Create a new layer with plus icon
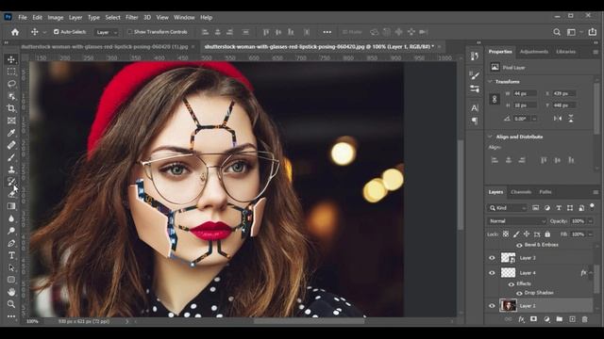This screenshot has height=339, width=604. coord(572,319)
